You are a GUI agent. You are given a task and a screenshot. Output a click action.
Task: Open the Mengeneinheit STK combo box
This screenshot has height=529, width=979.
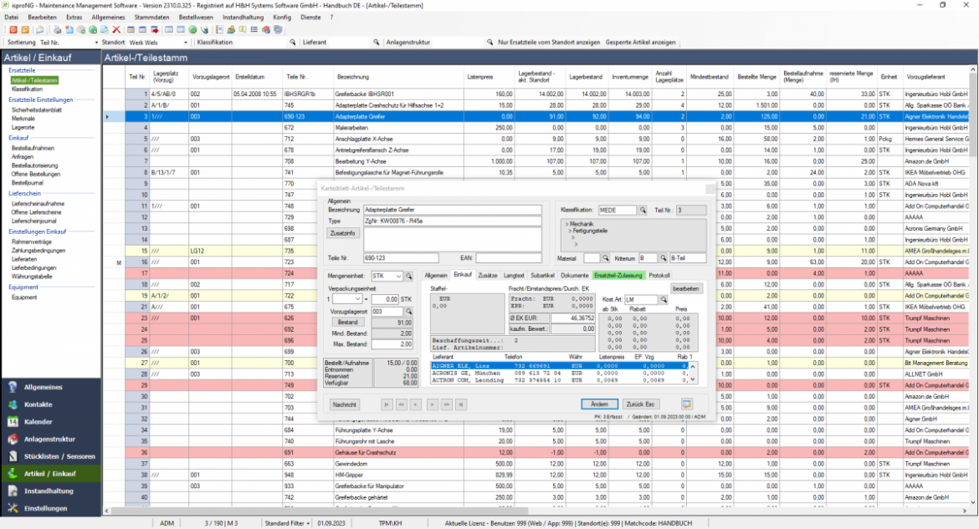(398, 276)
